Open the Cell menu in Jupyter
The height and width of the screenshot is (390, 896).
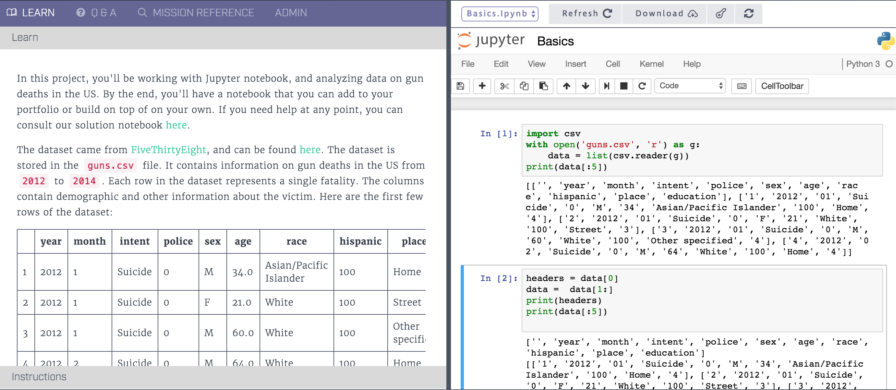pos(612,64)
